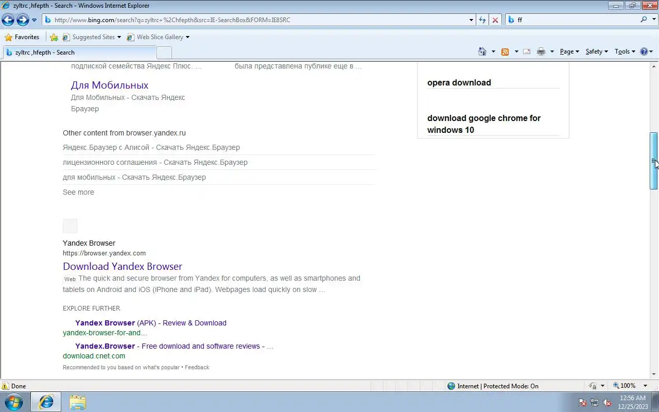The height and width of the screenshot is (412, 659).
Task: Go forward with the Forward arrow button
Action: pyautogui.click(x=23, y=20)
